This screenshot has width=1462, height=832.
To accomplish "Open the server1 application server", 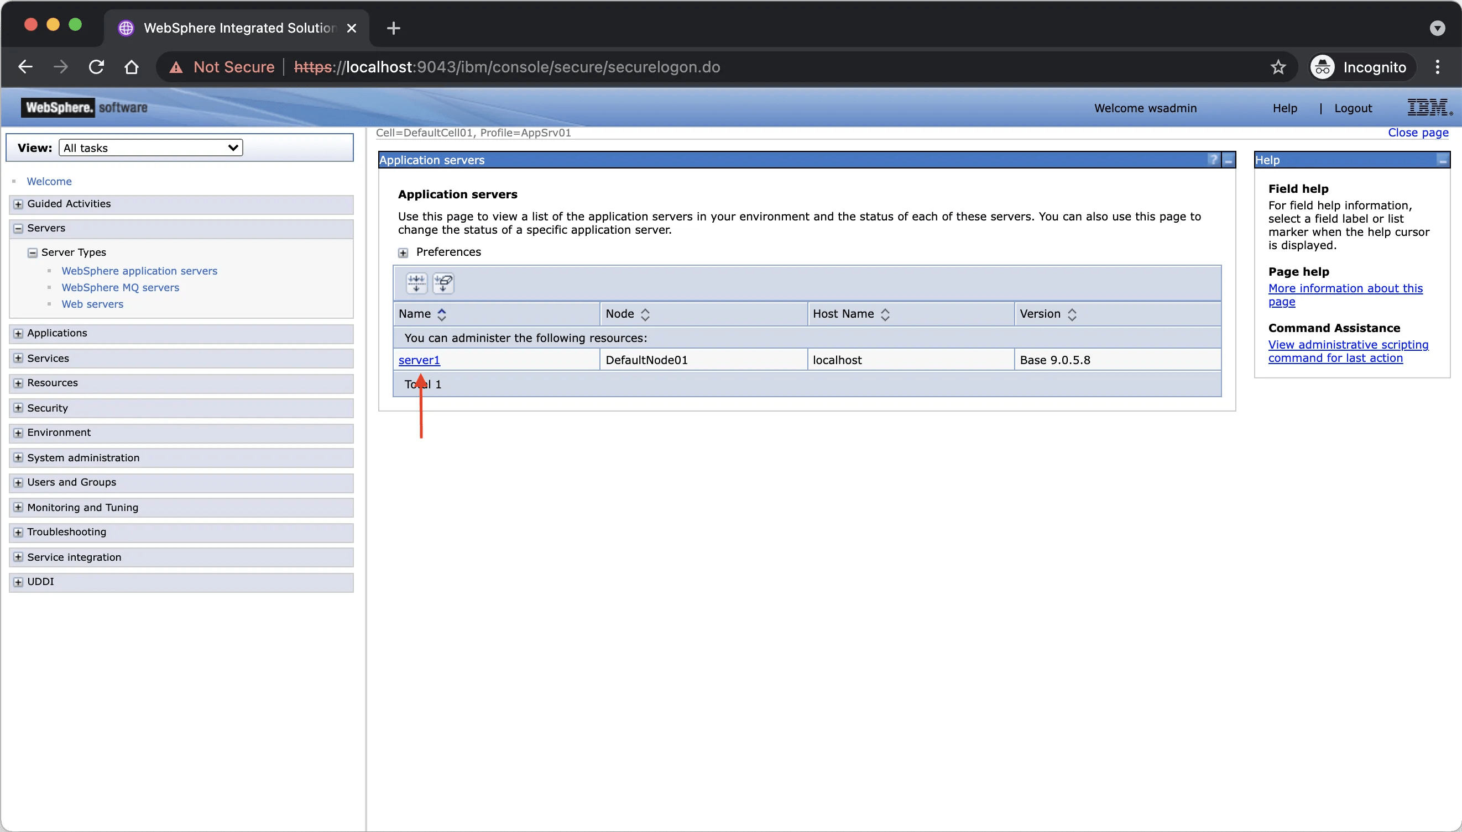I will (x=419, y=360).
